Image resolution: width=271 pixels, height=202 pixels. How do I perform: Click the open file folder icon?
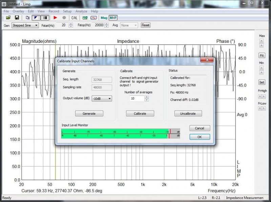point(8,18)
